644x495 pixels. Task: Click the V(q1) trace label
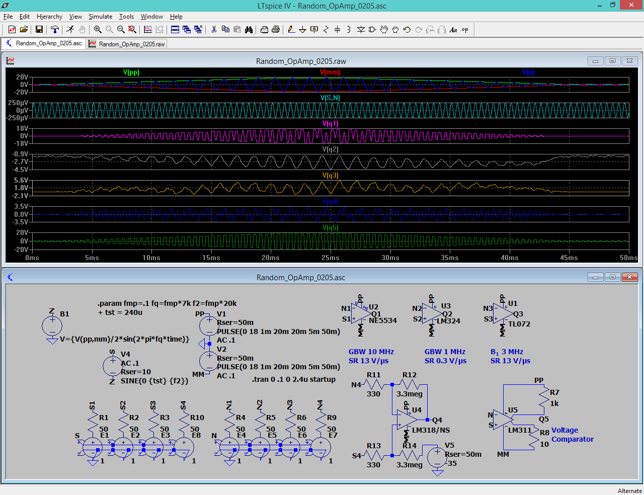pos(330,124)
